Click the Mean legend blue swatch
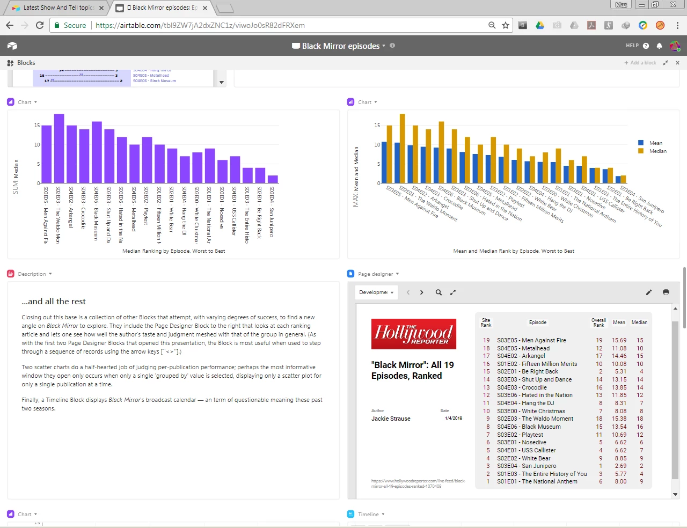 click(641, 143)
